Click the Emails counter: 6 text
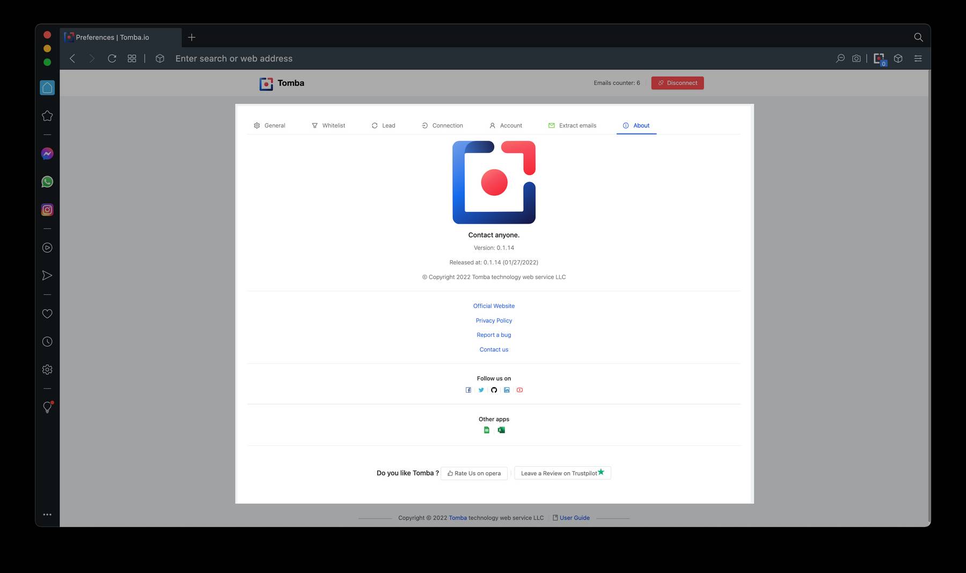The image size is (966, 573). pos(617,83)
